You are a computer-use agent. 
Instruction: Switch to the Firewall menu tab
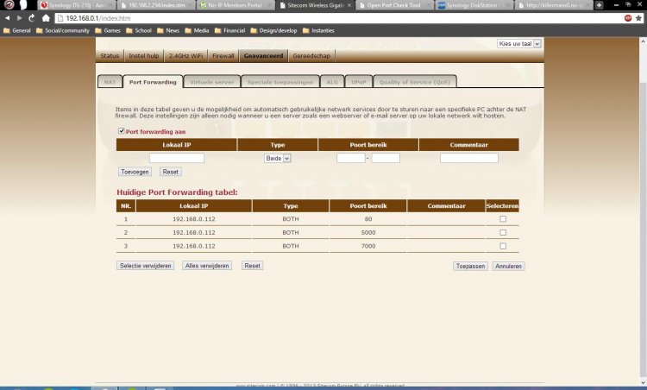pyautogui.click(x=223, y=55)
